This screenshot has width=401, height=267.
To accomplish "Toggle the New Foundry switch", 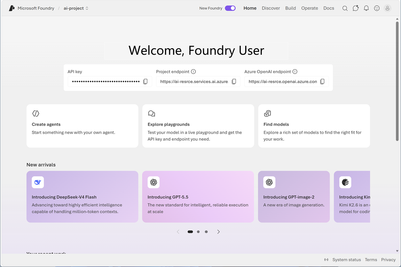I will [x=230, y=8].
